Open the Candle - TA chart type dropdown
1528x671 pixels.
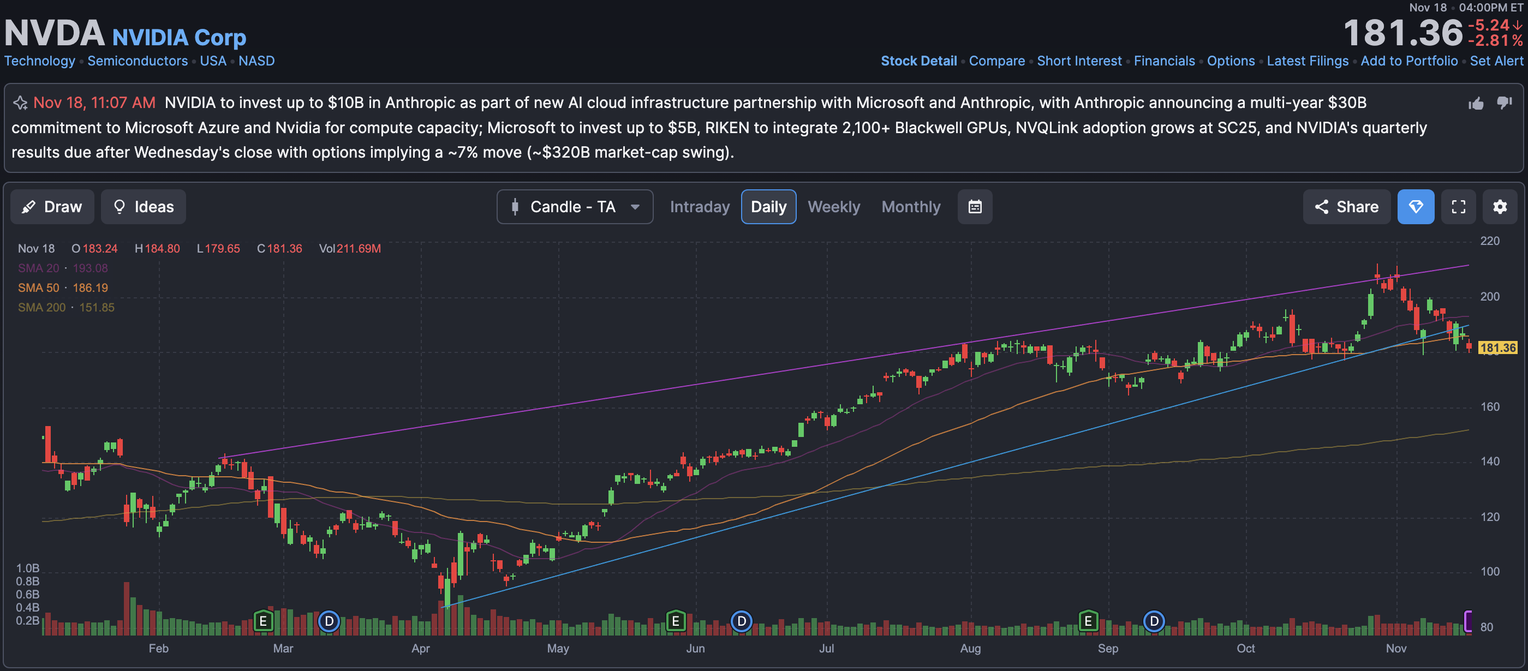pyautogui.click(x=574, y=207)
